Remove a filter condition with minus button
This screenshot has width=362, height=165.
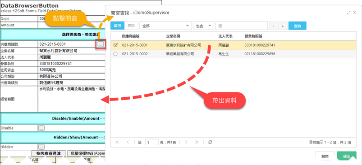273,26
